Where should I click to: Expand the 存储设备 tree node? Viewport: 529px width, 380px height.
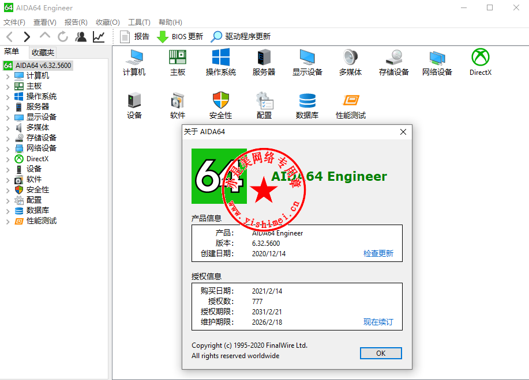coord(7,139)
